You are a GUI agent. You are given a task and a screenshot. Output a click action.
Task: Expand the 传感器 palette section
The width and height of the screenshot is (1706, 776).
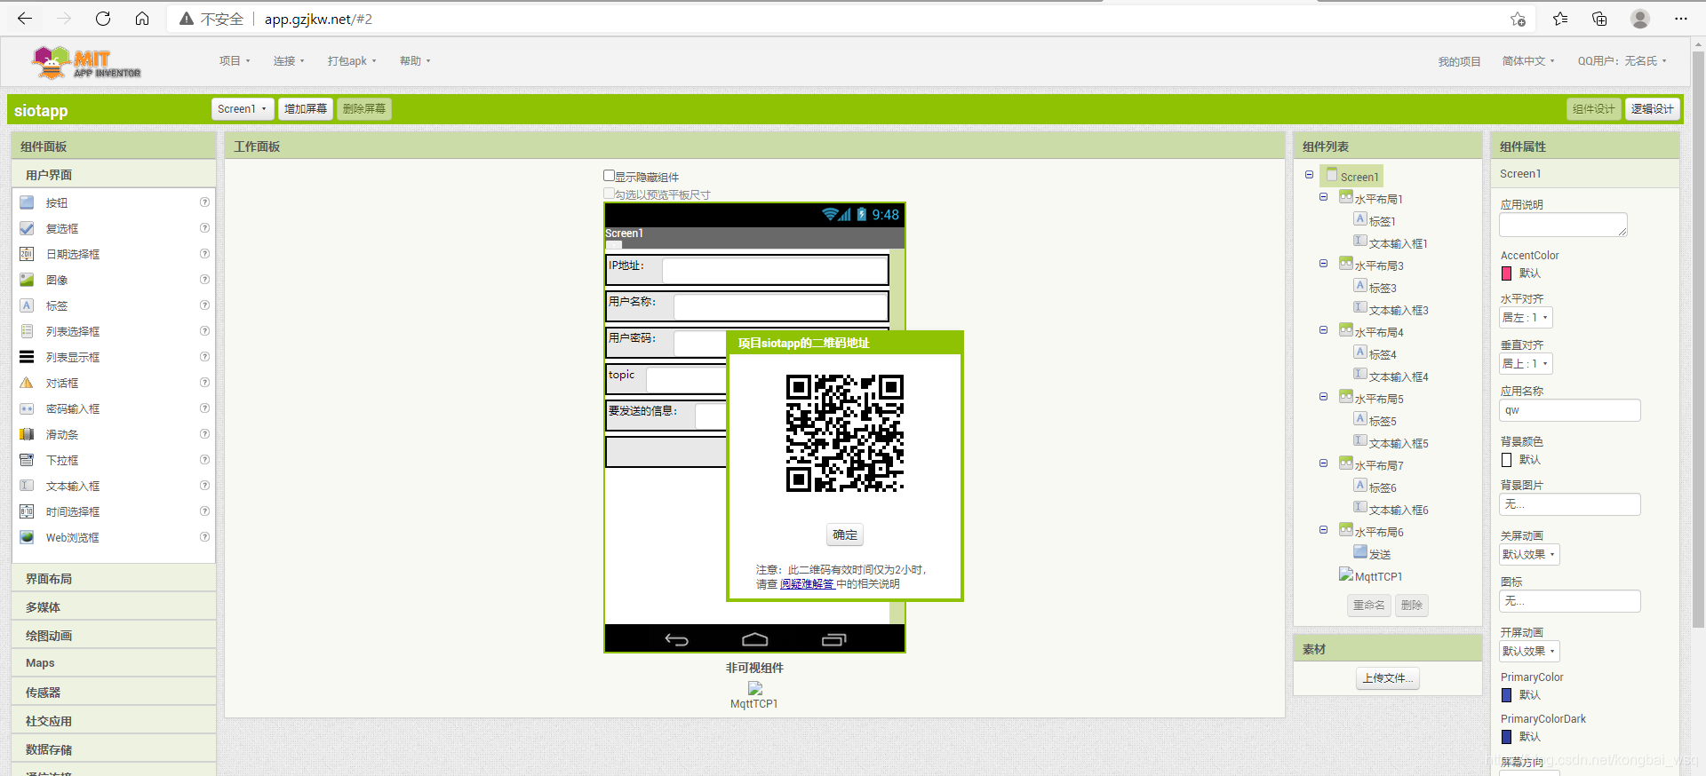click(x=114, y=693)
